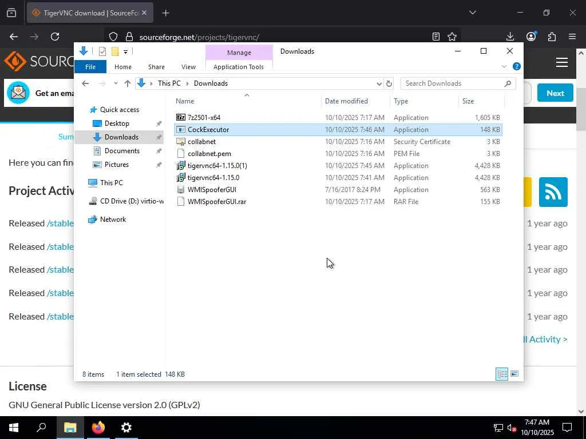Image resolution: width=586 pixels, height=439 pixels.
Task: Close the TigerVNC download tab
Action: pos(144,13)
